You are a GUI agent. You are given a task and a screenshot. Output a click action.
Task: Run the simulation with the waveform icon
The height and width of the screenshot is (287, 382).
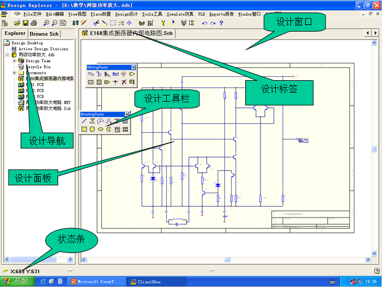point(172,23)
